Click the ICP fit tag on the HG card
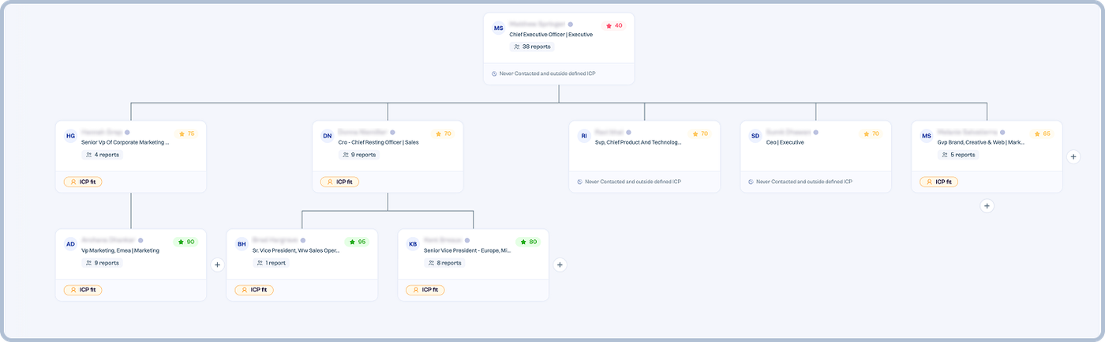This screenshot has height=342, width=1105. (83, 182)
